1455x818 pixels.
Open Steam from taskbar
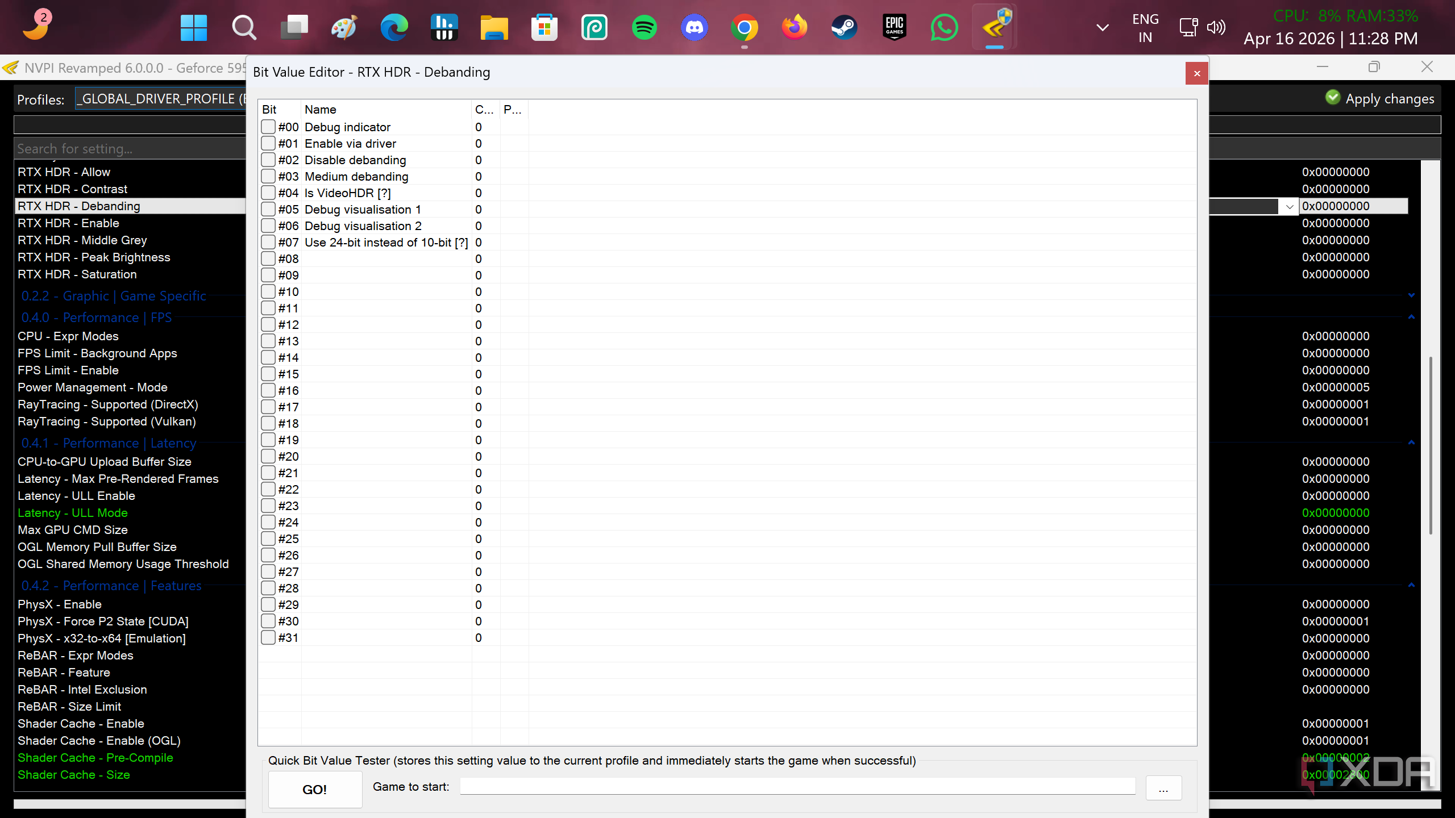click(x=844, y=28)
